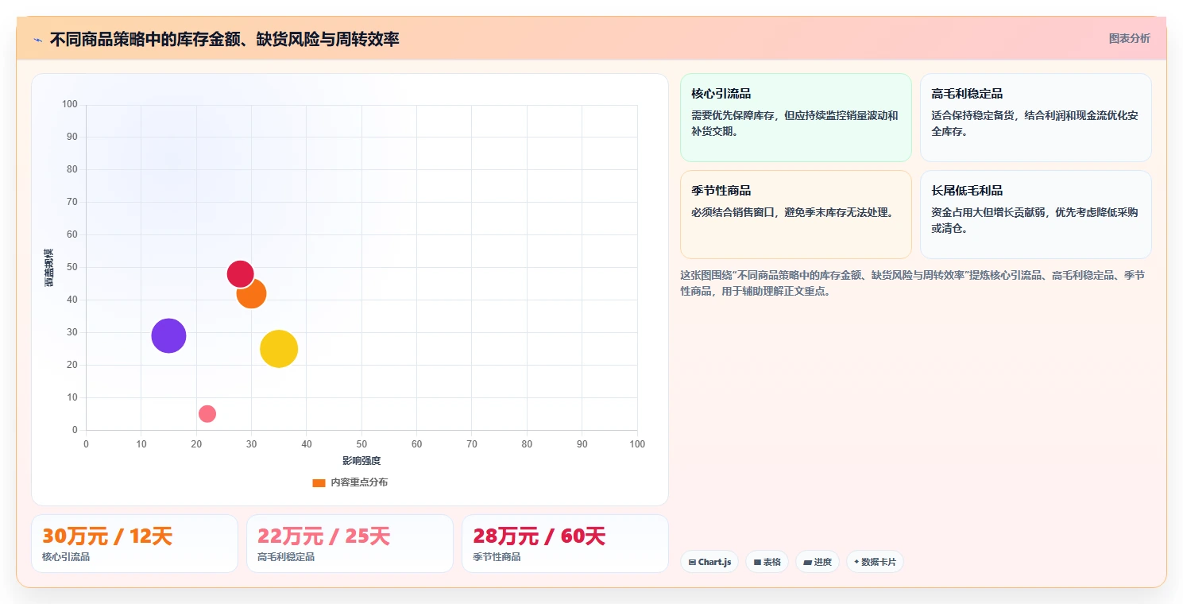The image size is (1183, 604).
Task: Click the 需要优先保障库存 description text
Action: click(x=794, y=123)
